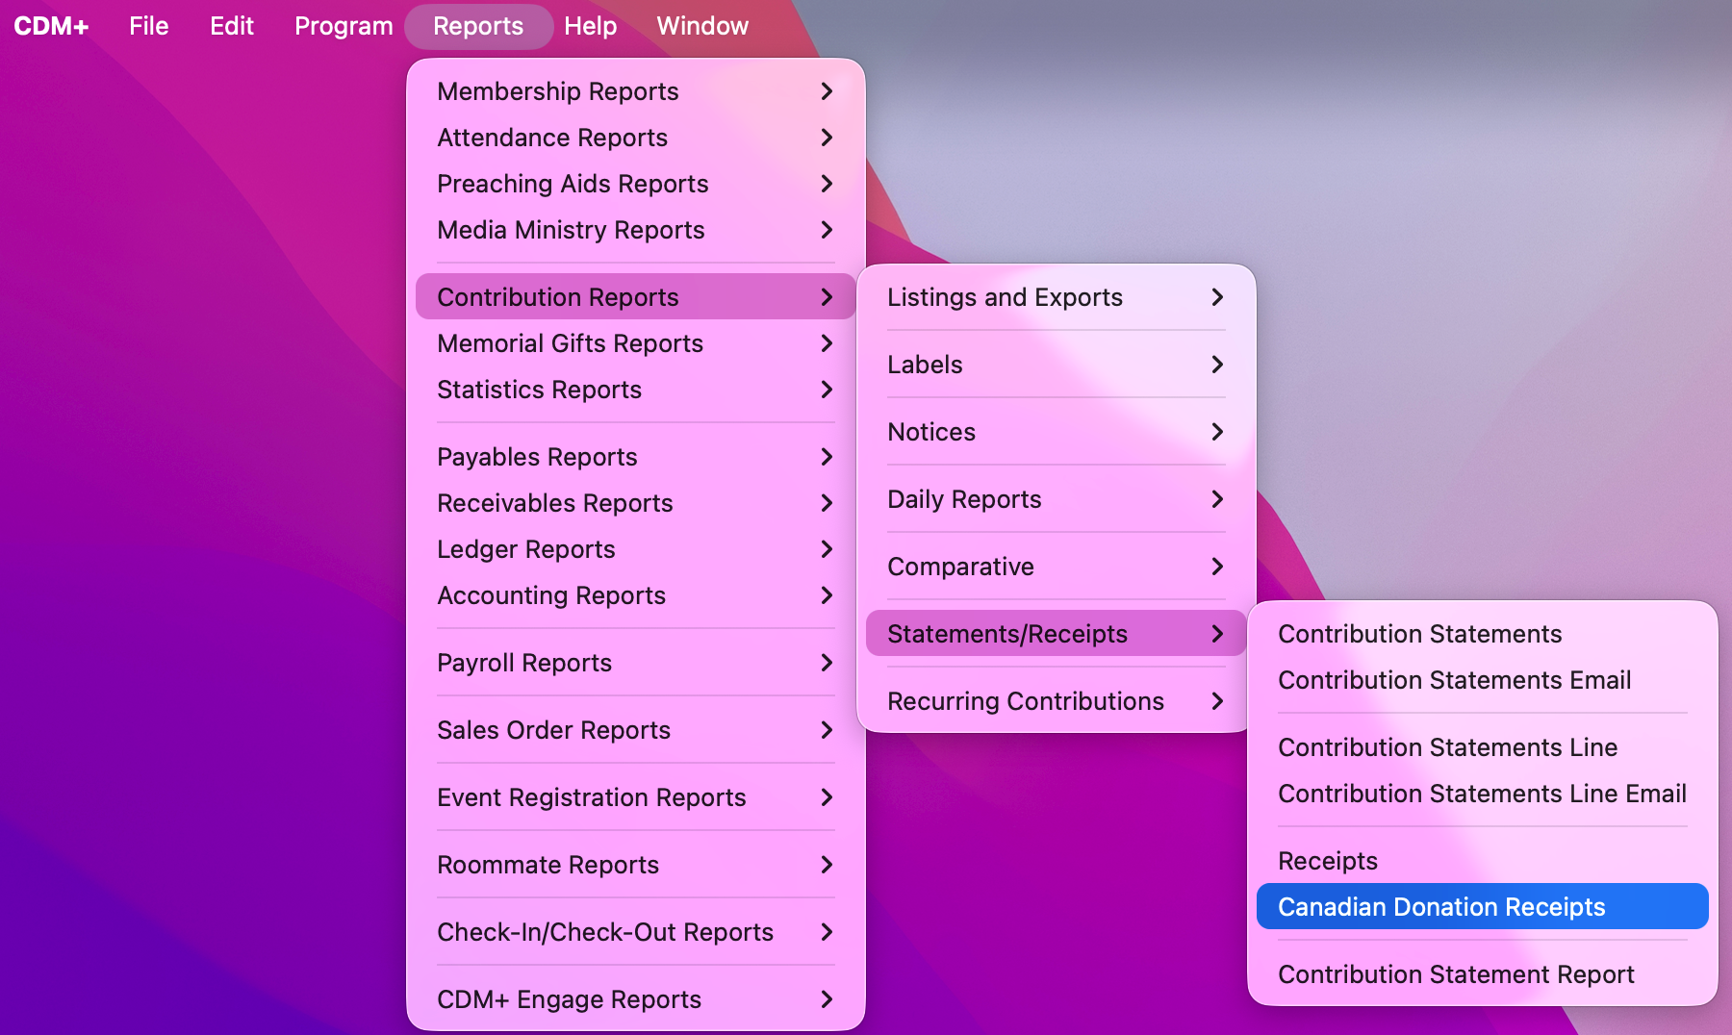
Task: Expand Recurring Contributions submenu
Action: 1056,701
